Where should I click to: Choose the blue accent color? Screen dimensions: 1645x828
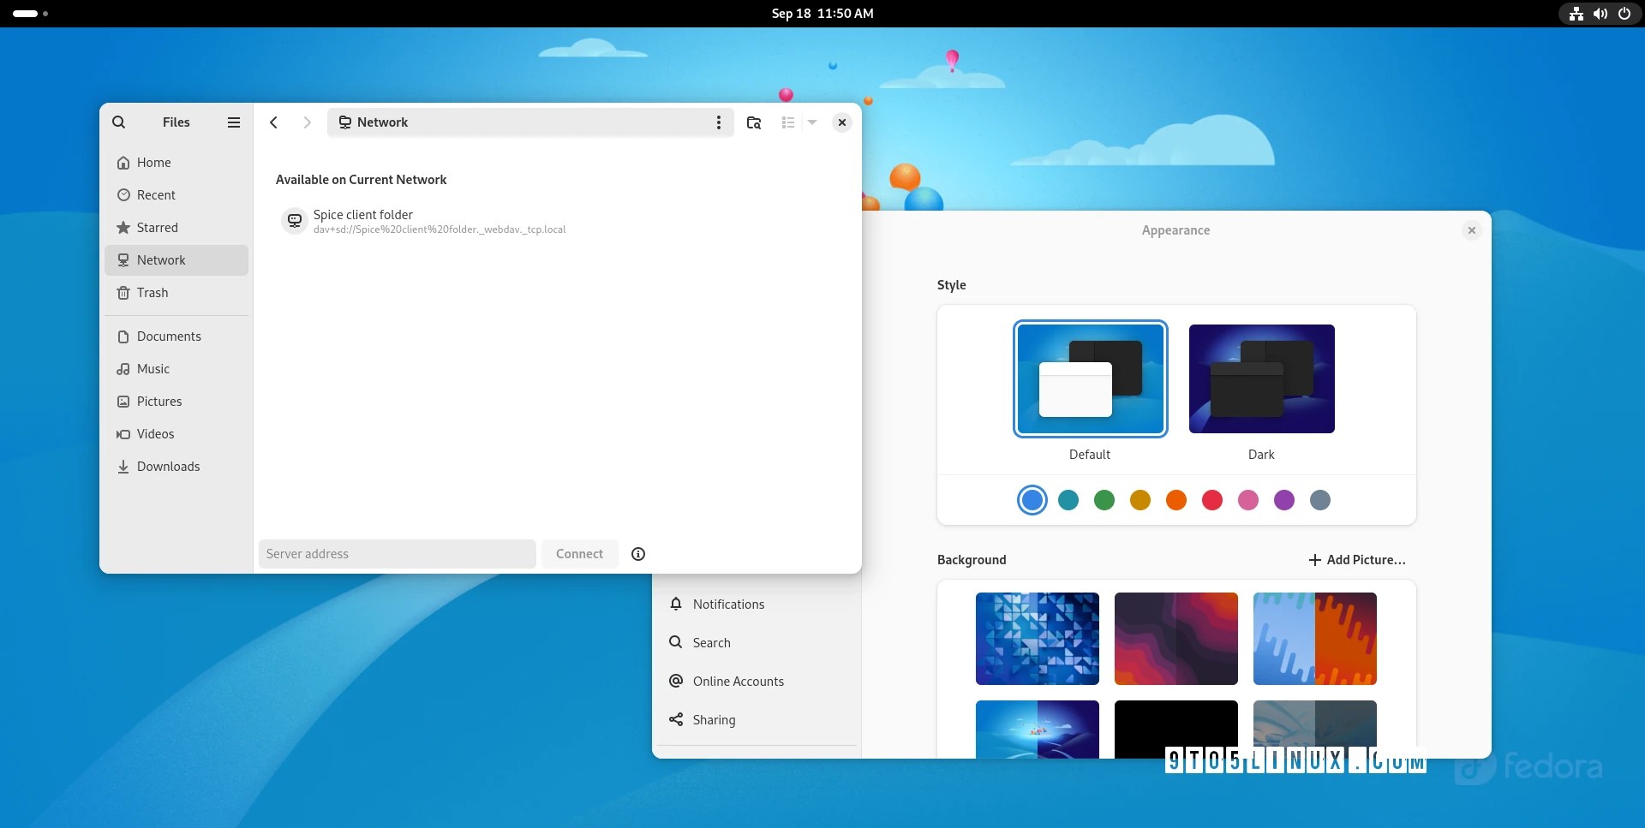(x=1032, y=500)
